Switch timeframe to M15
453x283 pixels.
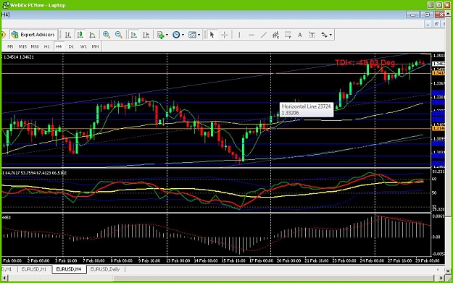pos(22,46)
